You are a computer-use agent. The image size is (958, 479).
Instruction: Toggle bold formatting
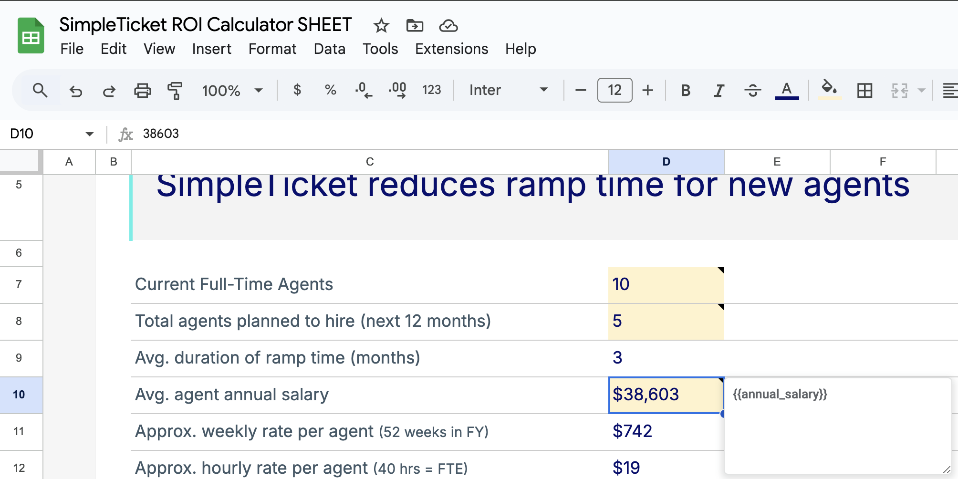pyautogui.click(x=686, y=90)
